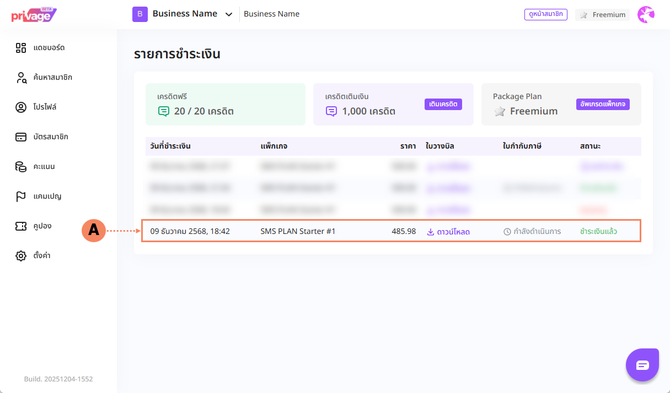Click the อัพเกรดแพ็กเกจ upgrade button
Viewport: 670px width, 393px height.
point(602,104)
